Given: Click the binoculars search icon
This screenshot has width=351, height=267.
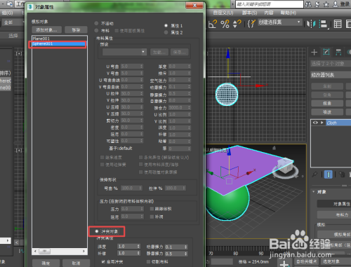Looking at the screenshot, I should pos(308,4).
